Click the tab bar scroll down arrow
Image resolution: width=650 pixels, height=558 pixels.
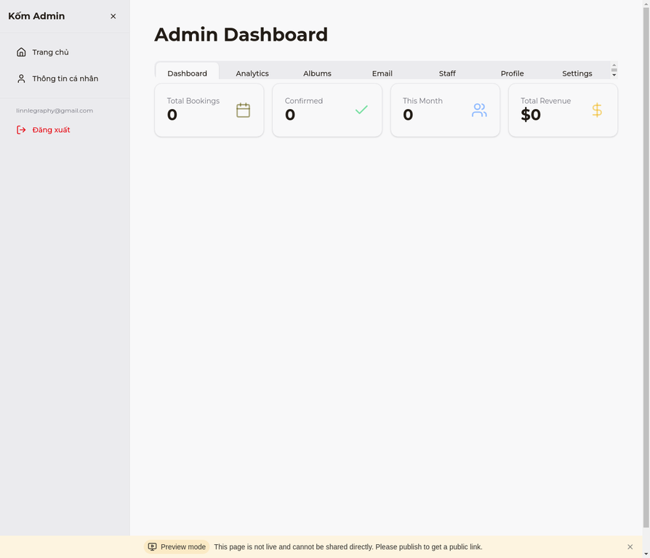pyautogui.click(x=614, y=75)
